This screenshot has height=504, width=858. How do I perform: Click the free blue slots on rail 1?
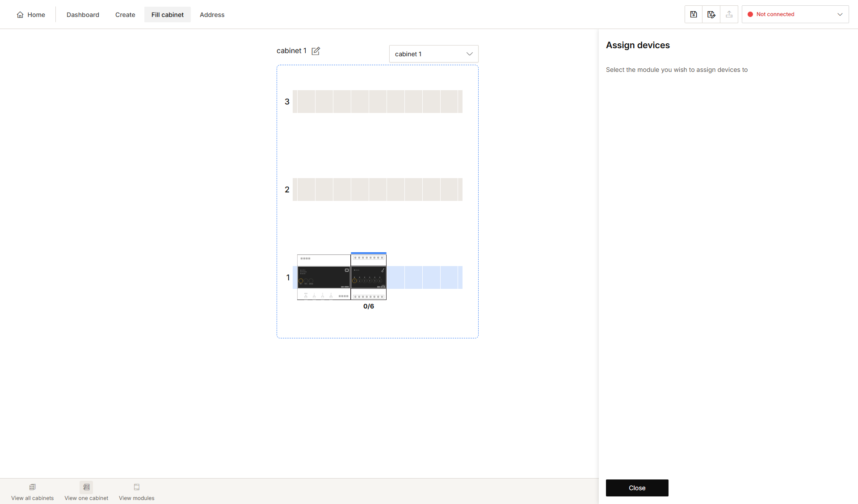[425, 277]
